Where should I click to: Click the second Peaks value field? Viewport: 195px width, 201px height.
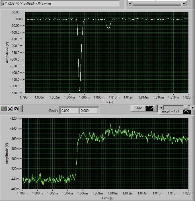pos(89,110)
